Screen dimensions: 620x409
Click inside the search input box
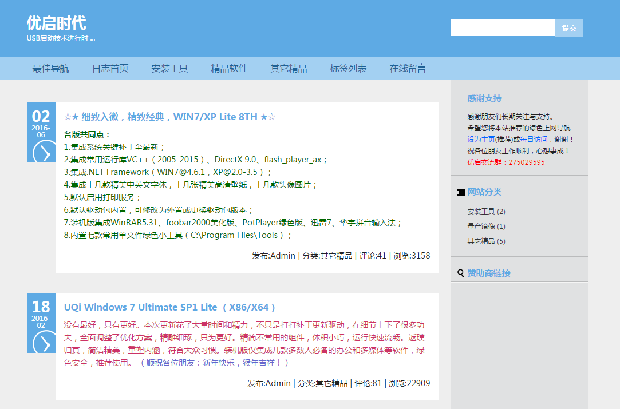[501, 27]
